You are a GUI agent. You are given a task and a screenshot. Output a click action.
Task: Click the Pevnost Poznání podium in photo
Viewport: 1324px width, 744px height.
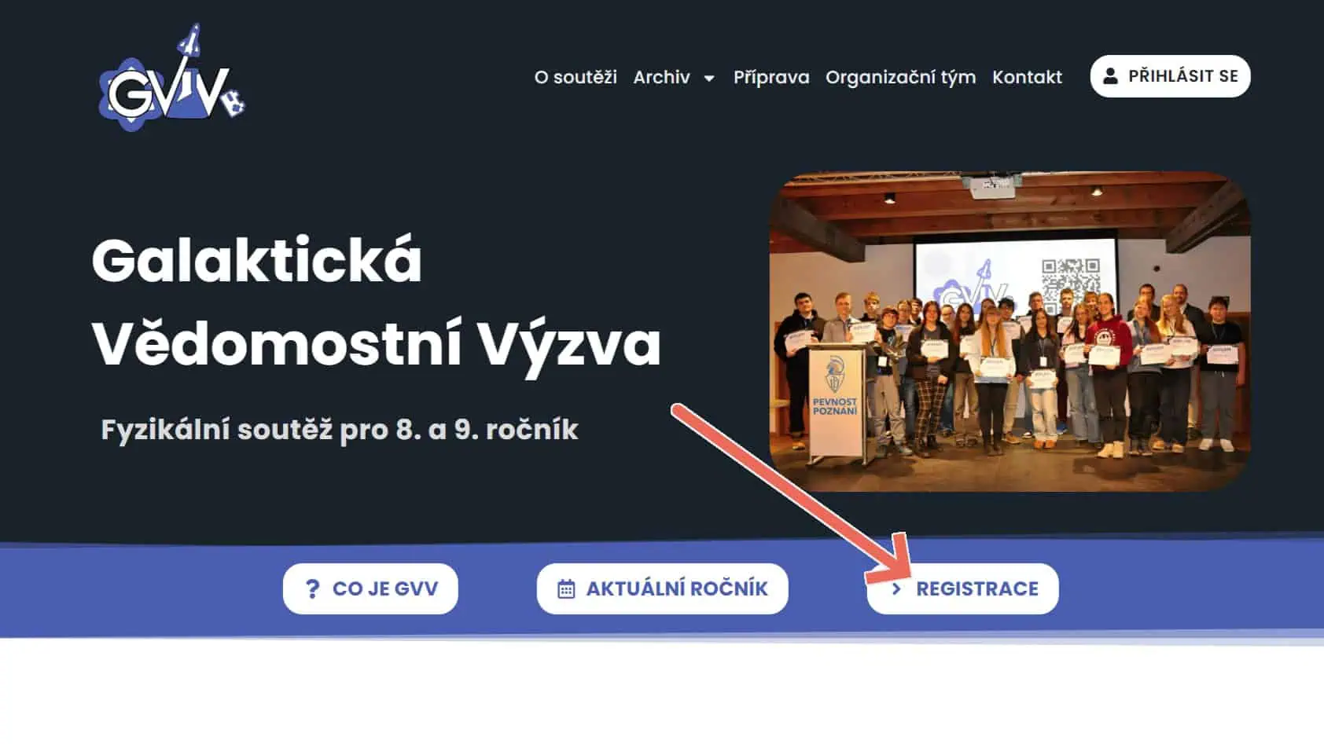[x=835, y=401]
